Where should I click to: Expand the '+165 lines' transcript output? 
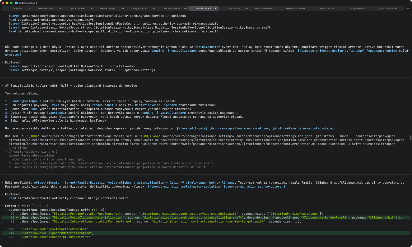[47, 159]
